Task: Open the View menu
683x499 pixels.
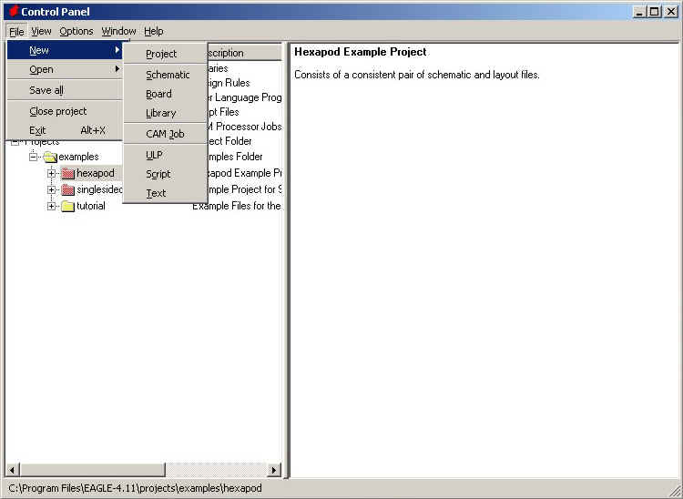Action: [x=41, y=31]
